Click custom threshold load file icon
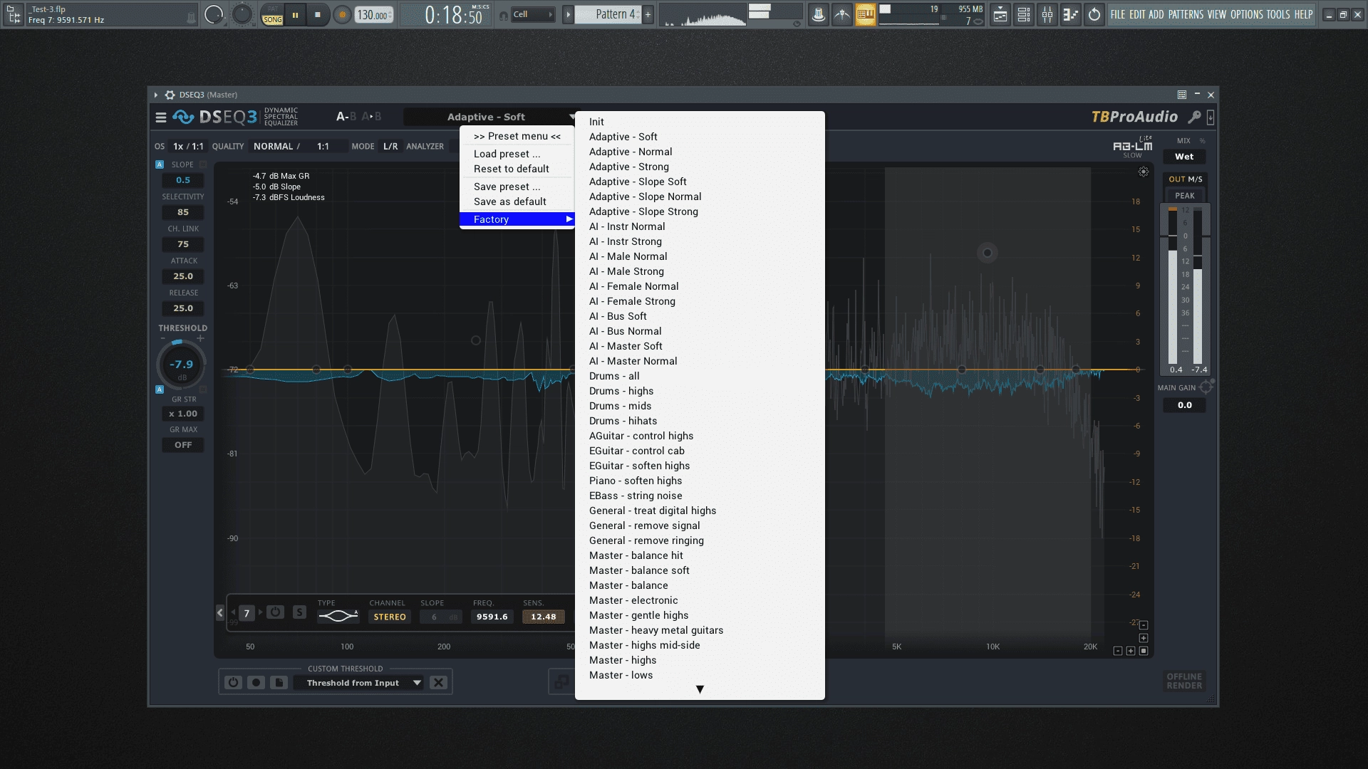Image resolution: width=1368 pixels, height=769 pixels. pos(279,683)
